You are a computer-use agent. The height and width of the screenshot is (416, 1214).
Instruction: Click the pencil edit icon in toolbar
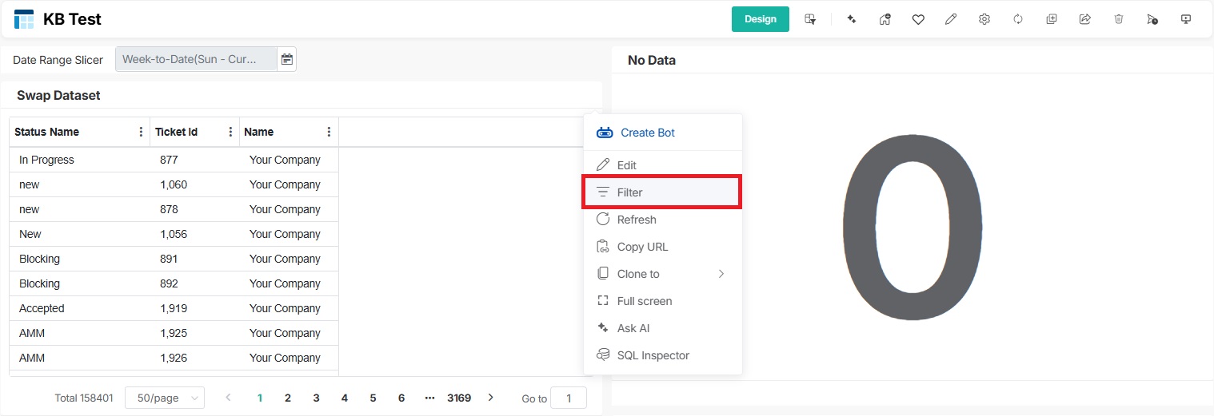951,19
